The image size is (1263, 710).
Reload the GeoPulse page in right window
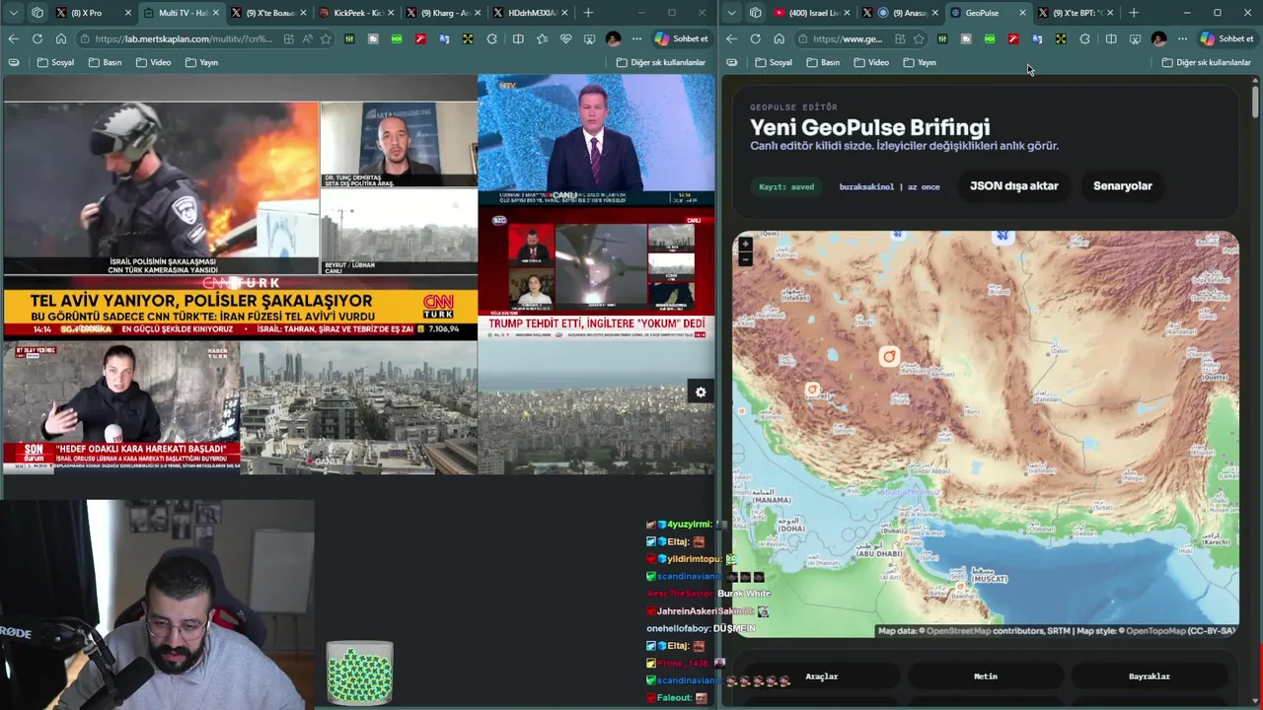pos(755,38)
